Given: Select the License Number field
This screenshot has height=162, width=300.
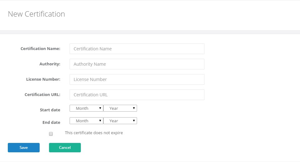Looking at the screenshot, I should click(x=137, y=79).
